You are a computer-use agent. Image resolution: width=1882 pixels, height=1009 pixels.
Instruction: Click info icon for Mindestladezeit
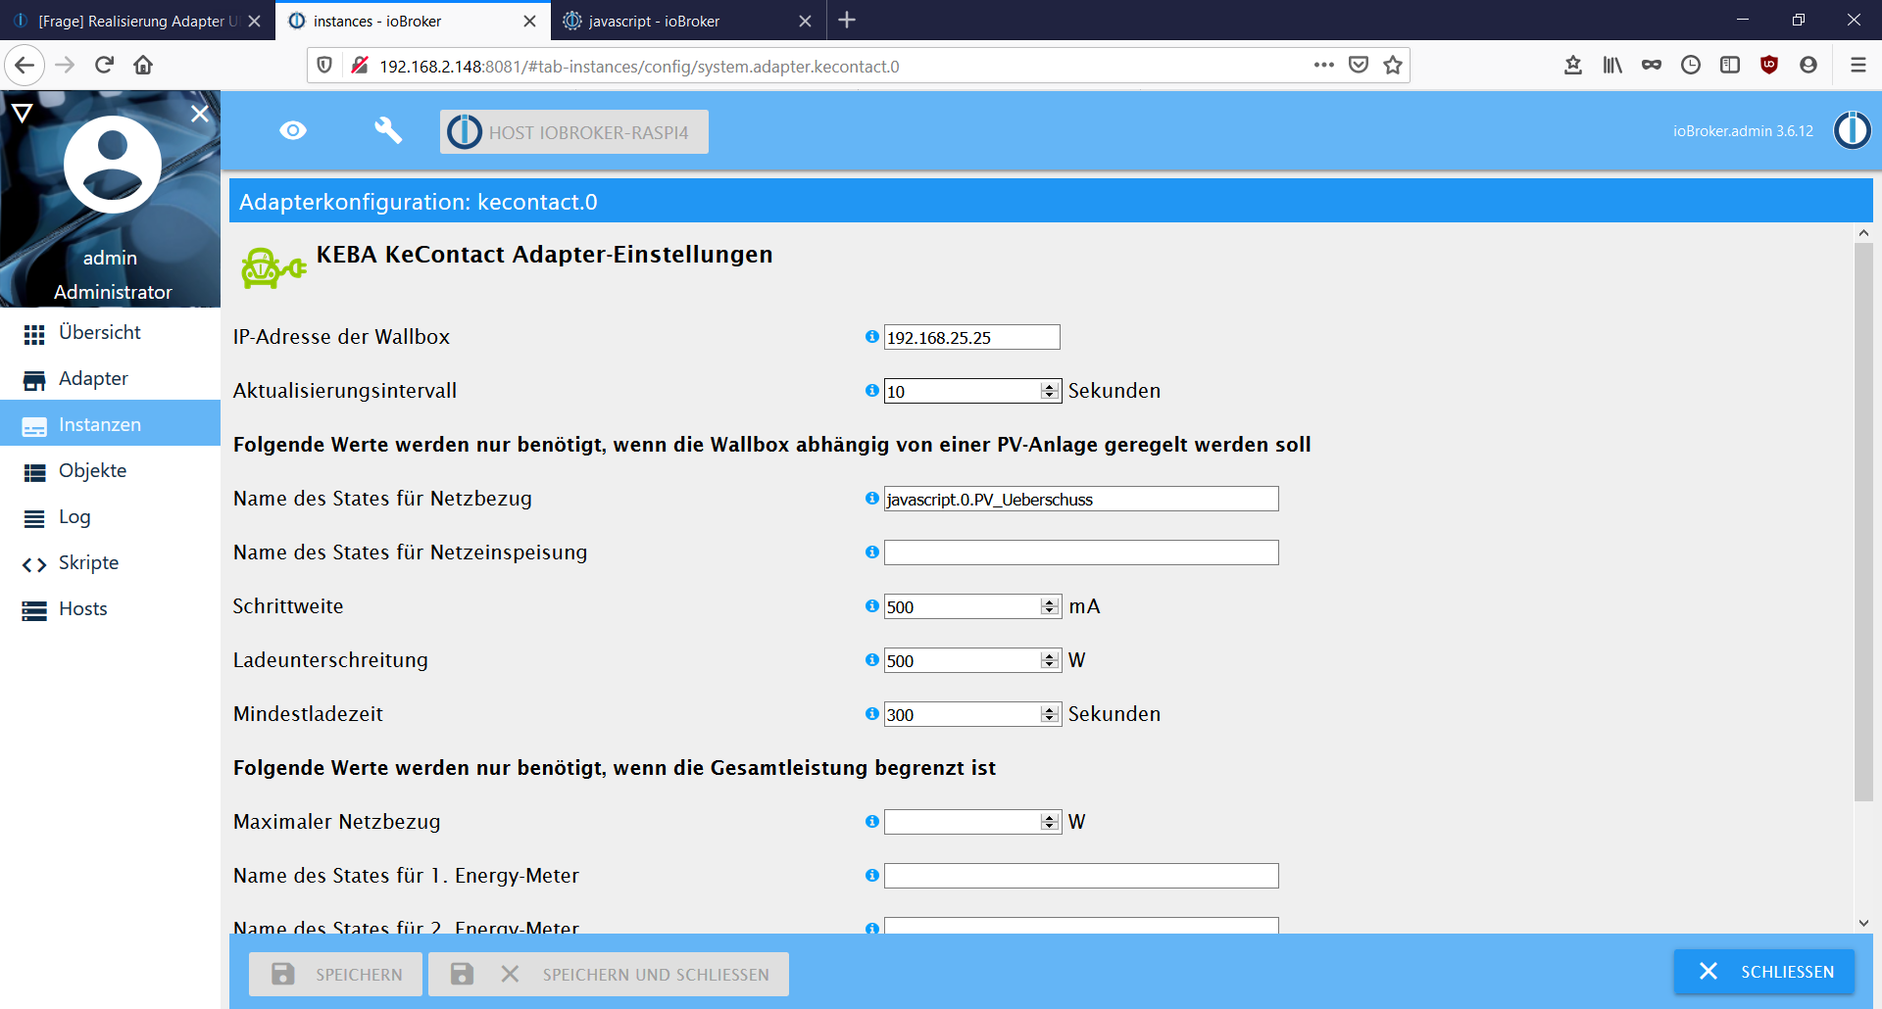coord(871,713)
